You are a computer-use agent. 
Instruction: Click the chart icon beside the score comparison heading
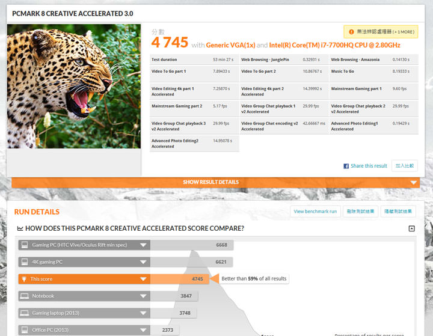click(20, 228)
